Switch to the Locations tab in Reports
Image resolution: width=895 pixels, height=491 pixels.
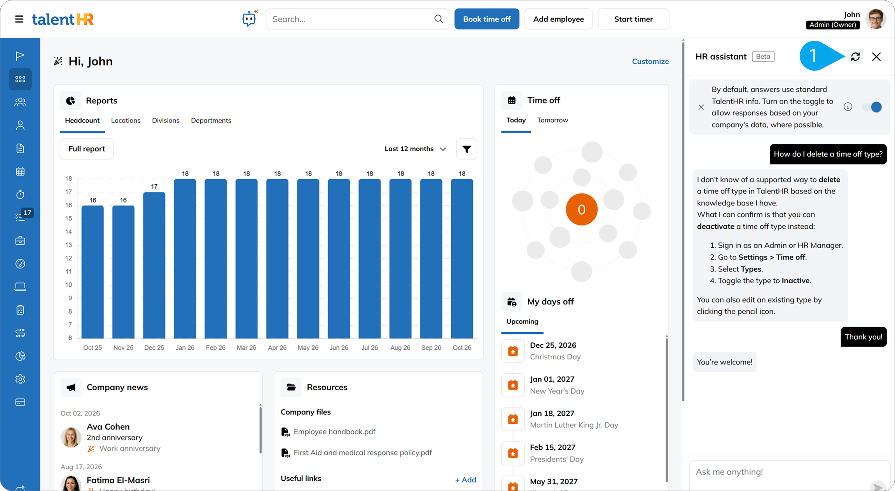point(126,121)
